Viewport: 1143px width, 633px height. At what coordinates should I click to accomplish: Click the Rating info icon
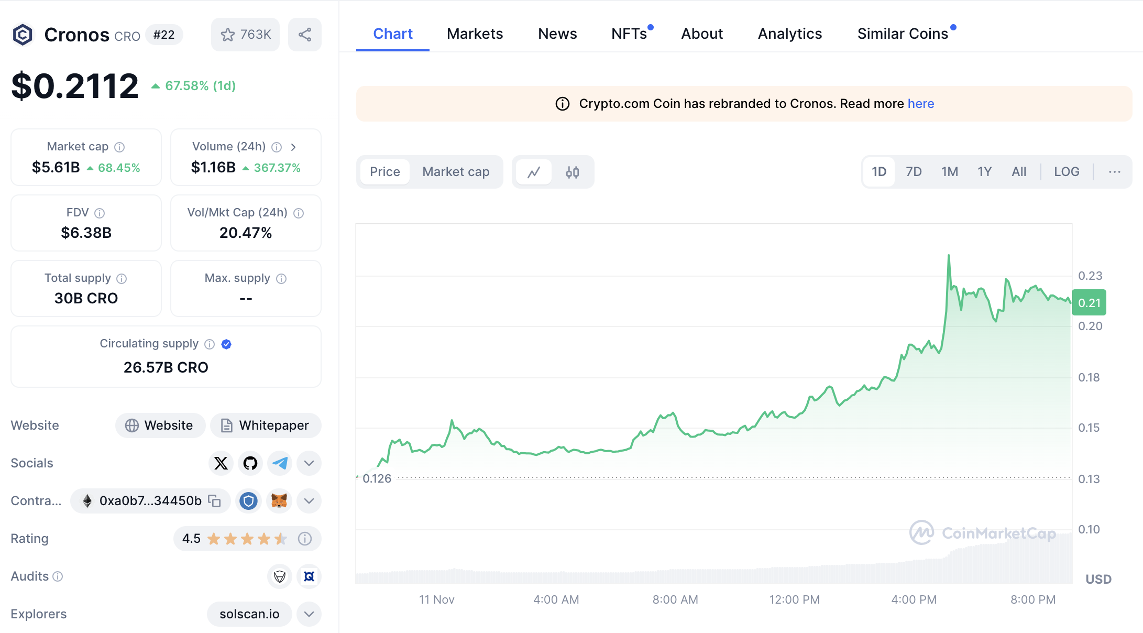pos(305,538)
